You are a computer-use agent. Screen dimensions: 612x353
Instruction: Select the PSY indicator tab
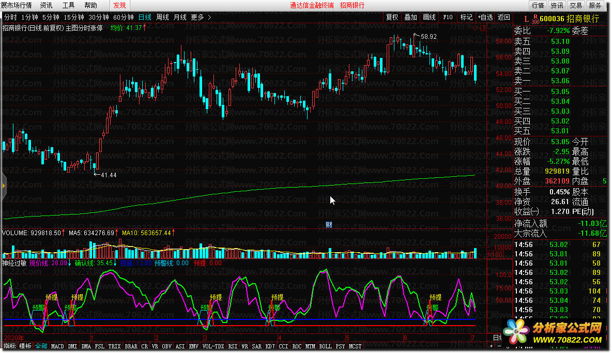[x=340, y=346]
